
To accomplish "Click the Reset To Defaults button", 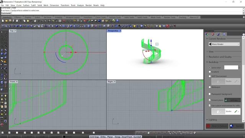I will 217,126.
